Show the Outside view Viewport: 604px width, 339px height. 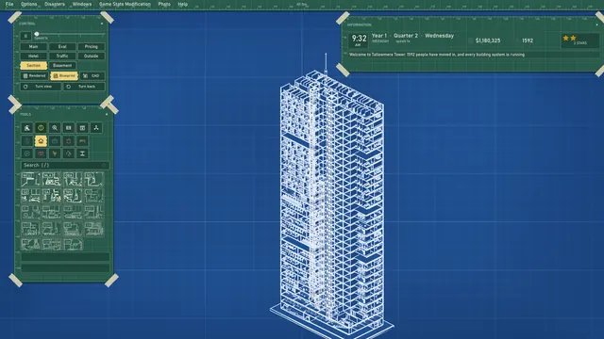click(x=92, y=56)
